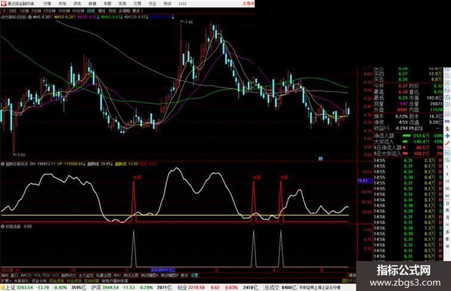This screenshot has width=451, height=291.
Task: Select 周 period on right sidebar
Action: 447,211
